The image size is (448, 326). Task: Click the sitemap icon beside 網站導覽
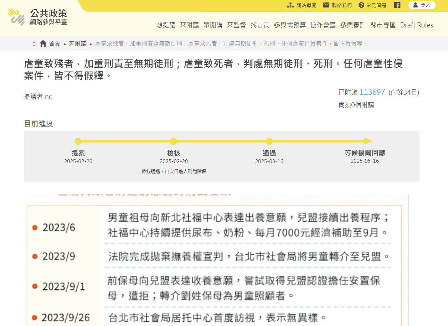(x=290, y=5)
